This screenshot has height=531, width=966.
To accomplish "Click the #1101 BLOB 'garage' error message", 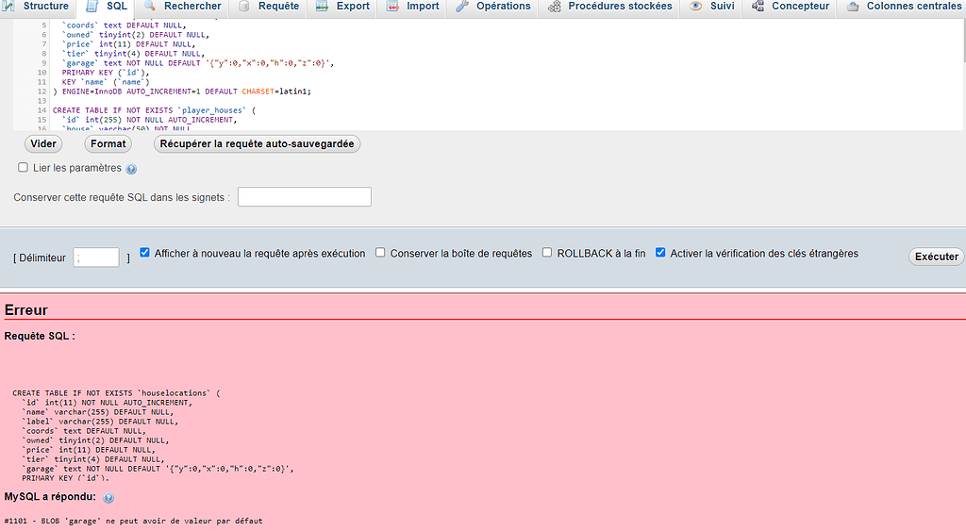I will click(x=133, y=521).
